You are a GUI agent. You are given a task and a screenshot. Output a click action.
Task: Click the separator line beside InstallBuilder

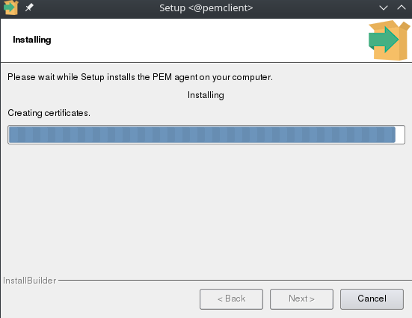(x=235, y=280)
